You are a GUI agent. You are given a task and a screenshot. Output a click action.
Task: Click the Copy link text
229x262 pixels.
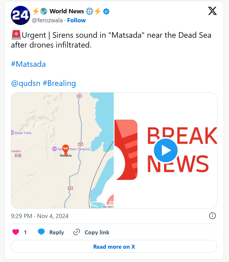coord(97,232)
